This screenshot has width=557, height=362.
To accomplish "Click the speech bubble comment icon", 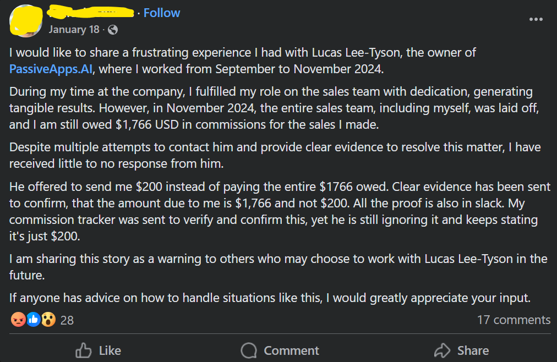I will click(249, 350).
